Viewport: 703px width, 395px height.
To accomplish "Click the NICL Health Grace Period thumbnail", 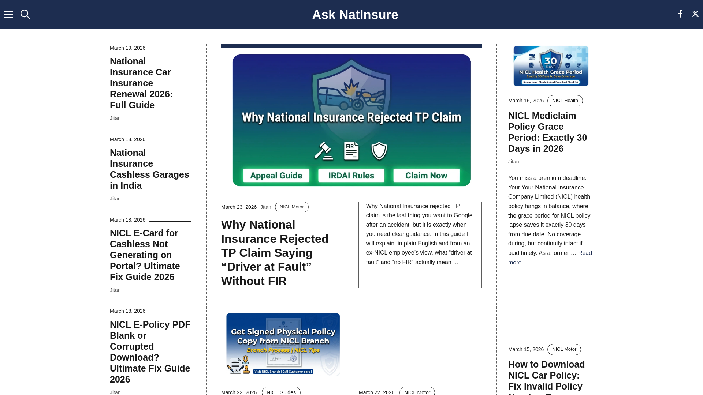I will click(551, 66).
